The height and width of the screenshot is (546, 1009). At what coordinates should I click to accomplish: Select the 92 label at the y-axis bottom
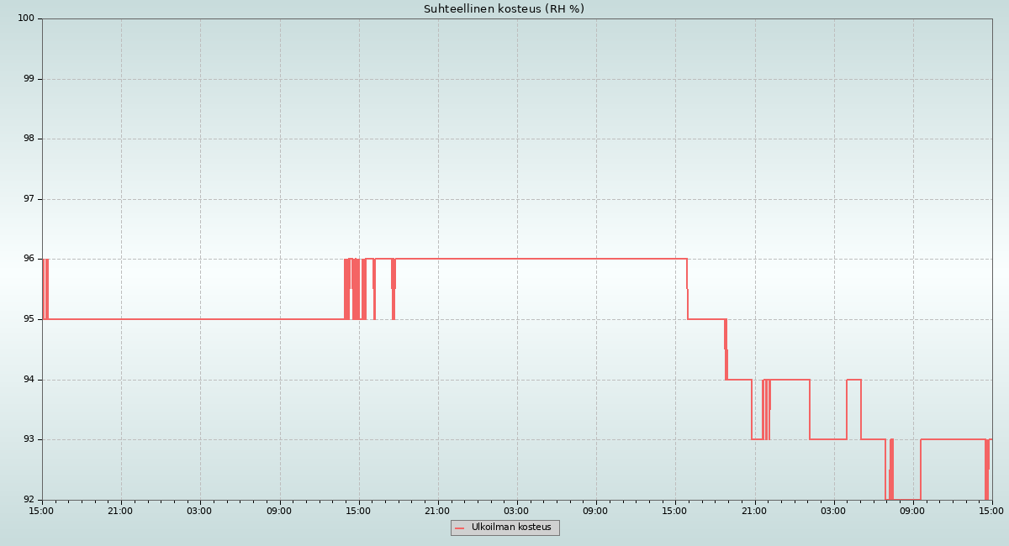[x=29, y=500]
